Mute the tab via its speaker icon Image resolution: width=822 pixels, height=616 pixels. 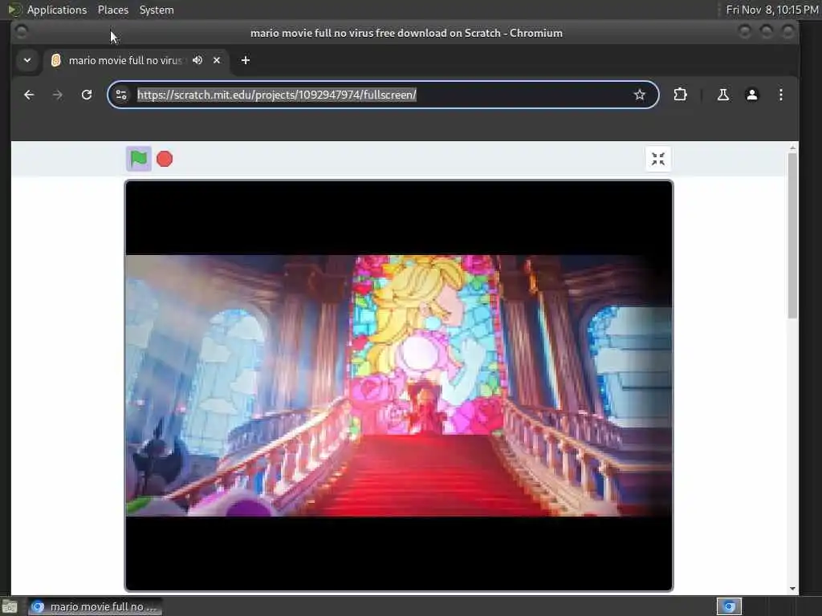[197, 60]
